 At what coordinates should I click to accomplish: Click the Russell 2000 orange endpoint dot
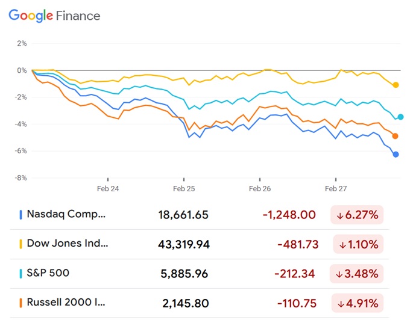[396, 136]
